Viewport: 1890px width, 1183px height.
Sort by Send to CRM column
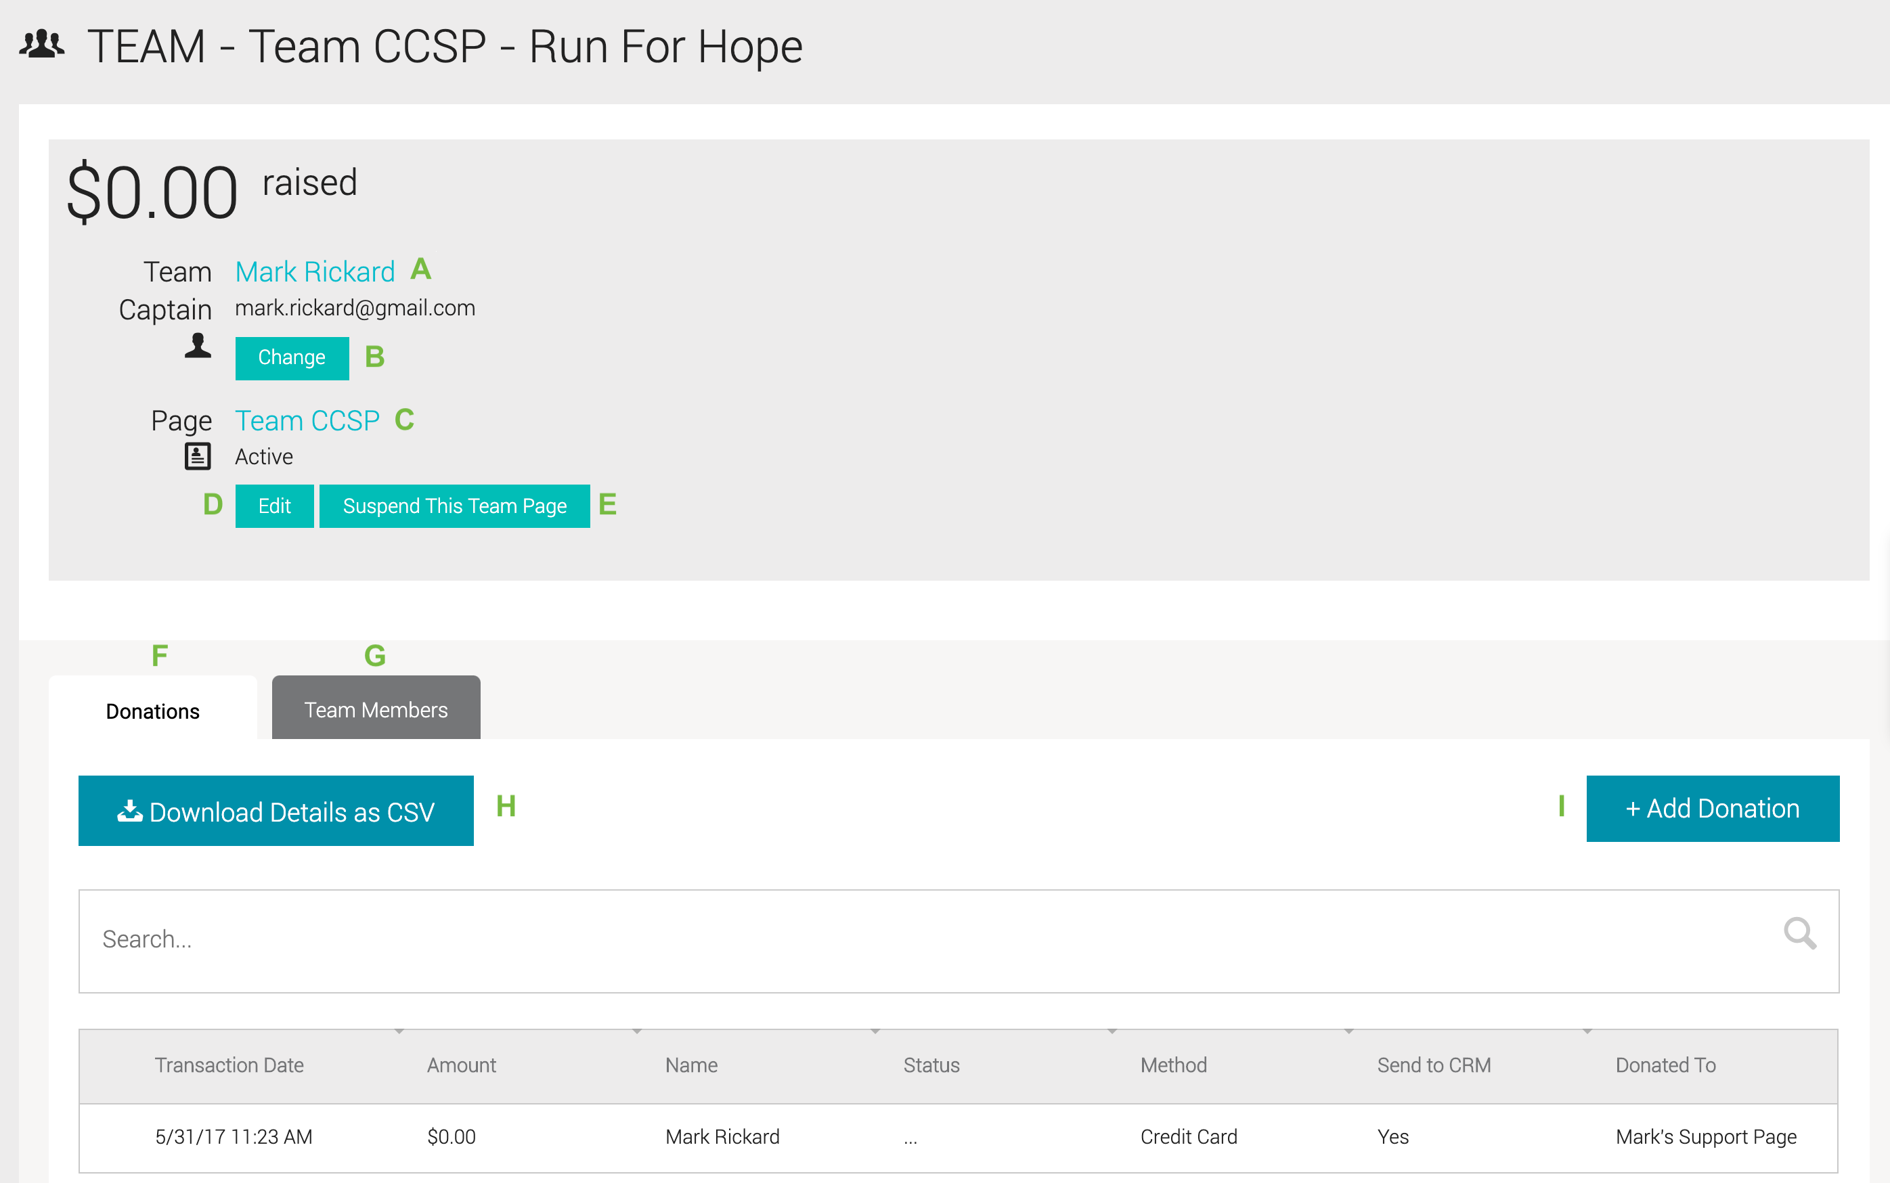click(x=1434, y=1065)
